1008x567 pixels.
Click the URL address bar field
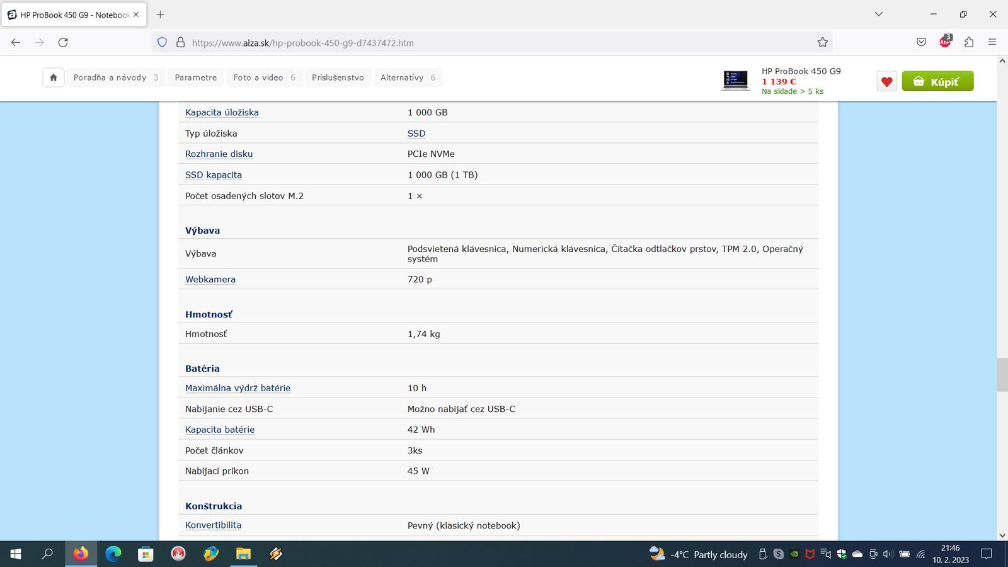click(x=491, y=43)
